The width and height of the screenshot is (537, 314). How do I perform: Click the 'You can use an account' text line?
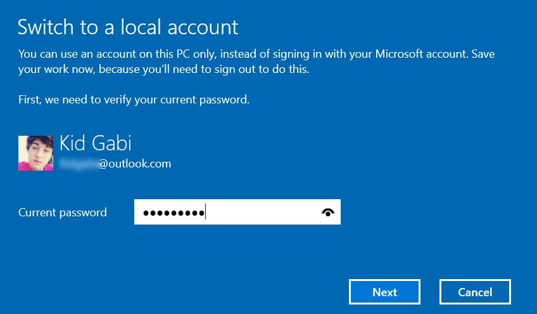(x=256, y=54)
